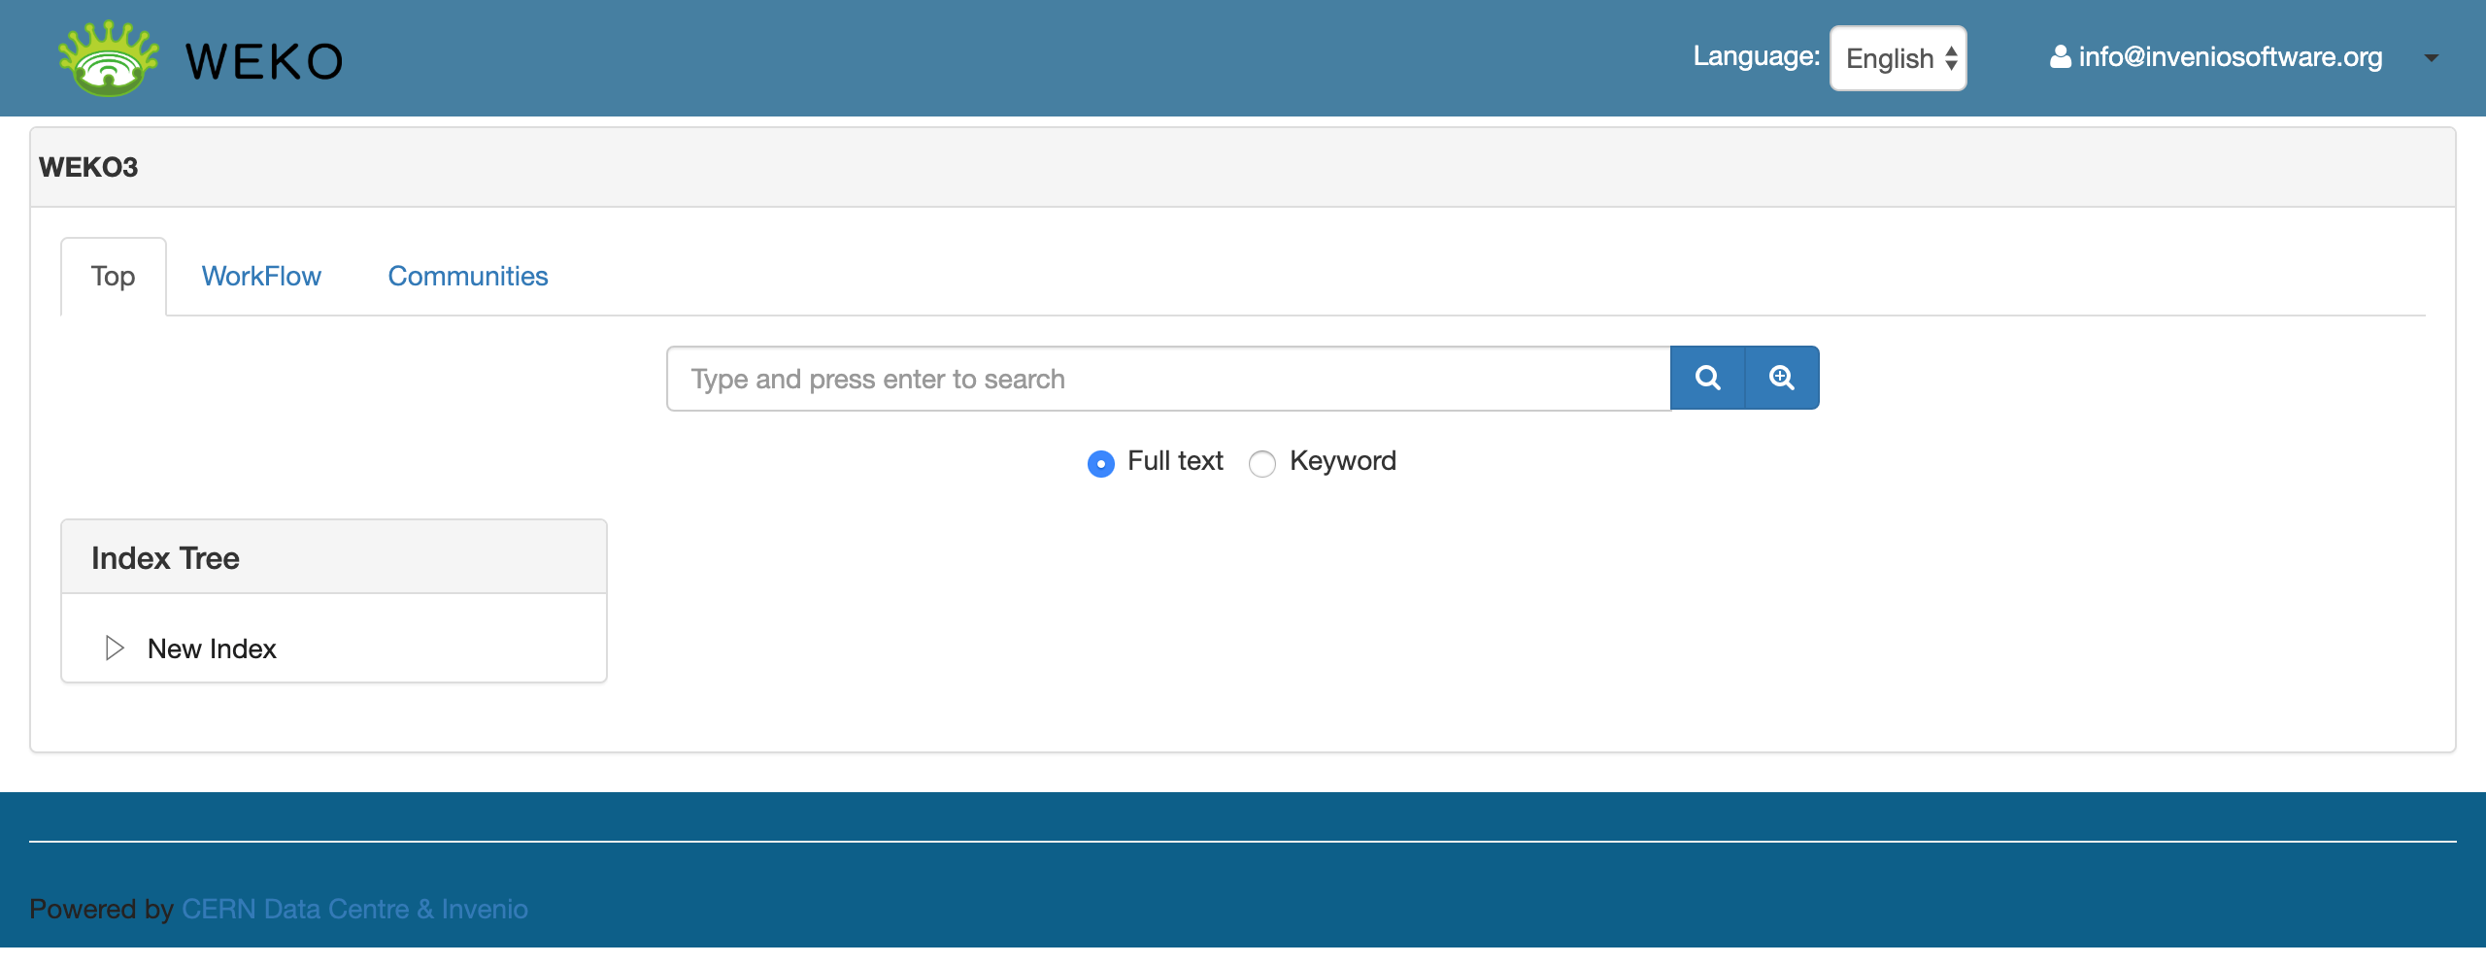Screen dimensions: 2486x964
Task: Select the Keyword radio button
Action: [x=1261, y=464]
